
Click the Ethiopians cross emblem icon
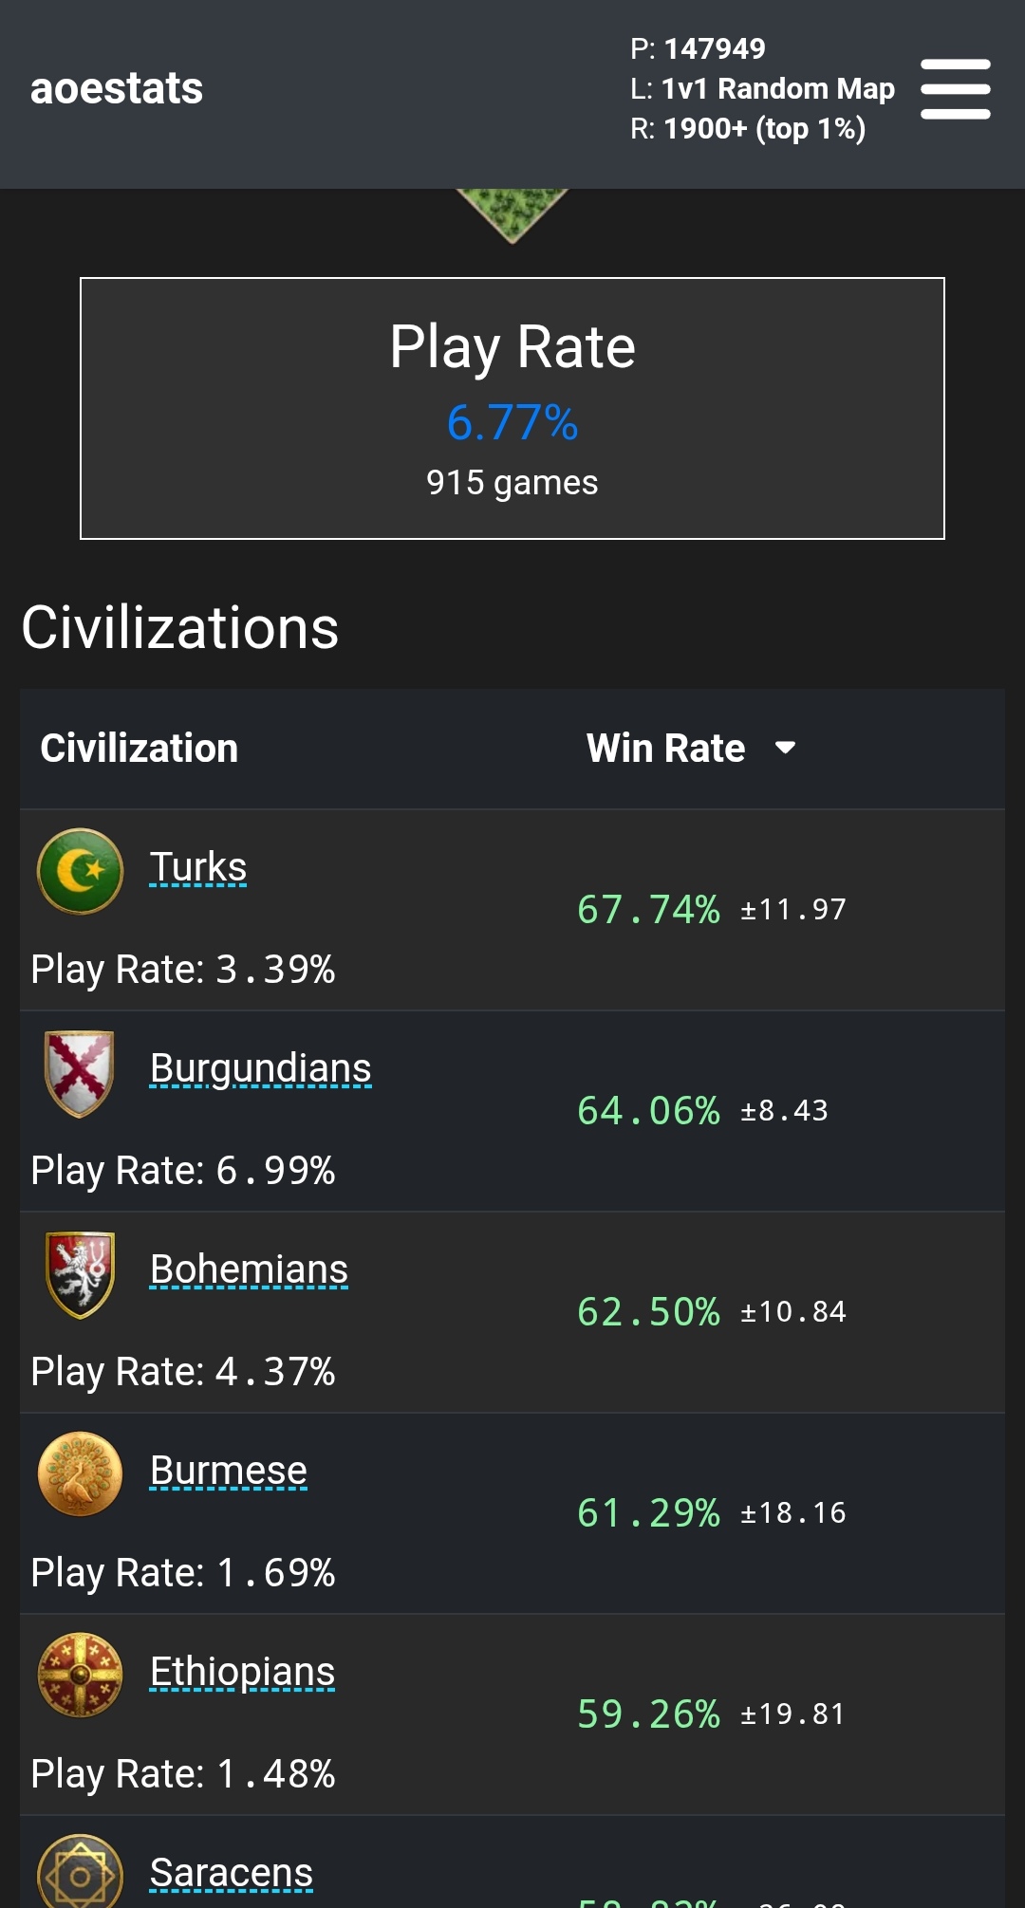click(80, 1676)
